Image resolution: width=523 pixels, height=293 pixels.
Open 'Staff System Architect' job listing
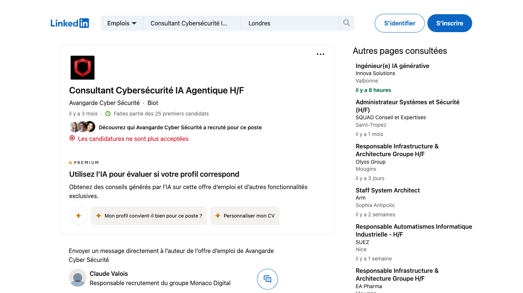pyautogui.click(x=388, y=190)
